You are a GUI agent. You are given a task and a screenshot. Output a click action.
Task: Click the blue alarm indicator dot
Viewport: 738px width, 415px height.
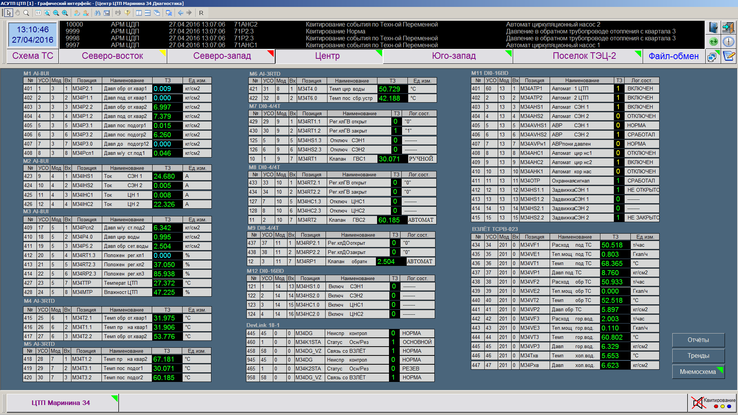point(729,407)
